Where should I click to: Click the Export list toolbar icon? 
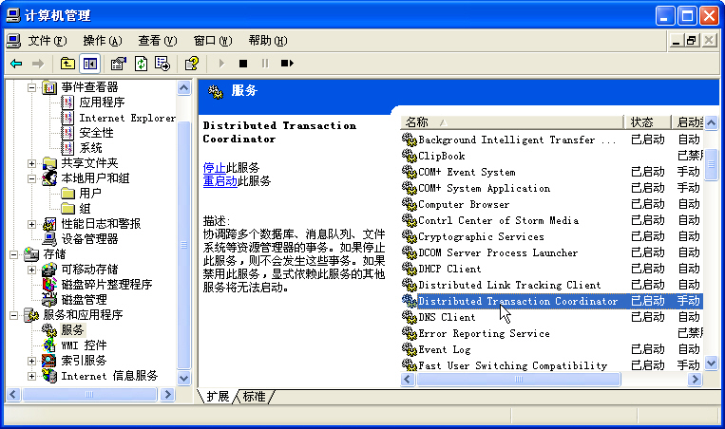tap(162, 64)
